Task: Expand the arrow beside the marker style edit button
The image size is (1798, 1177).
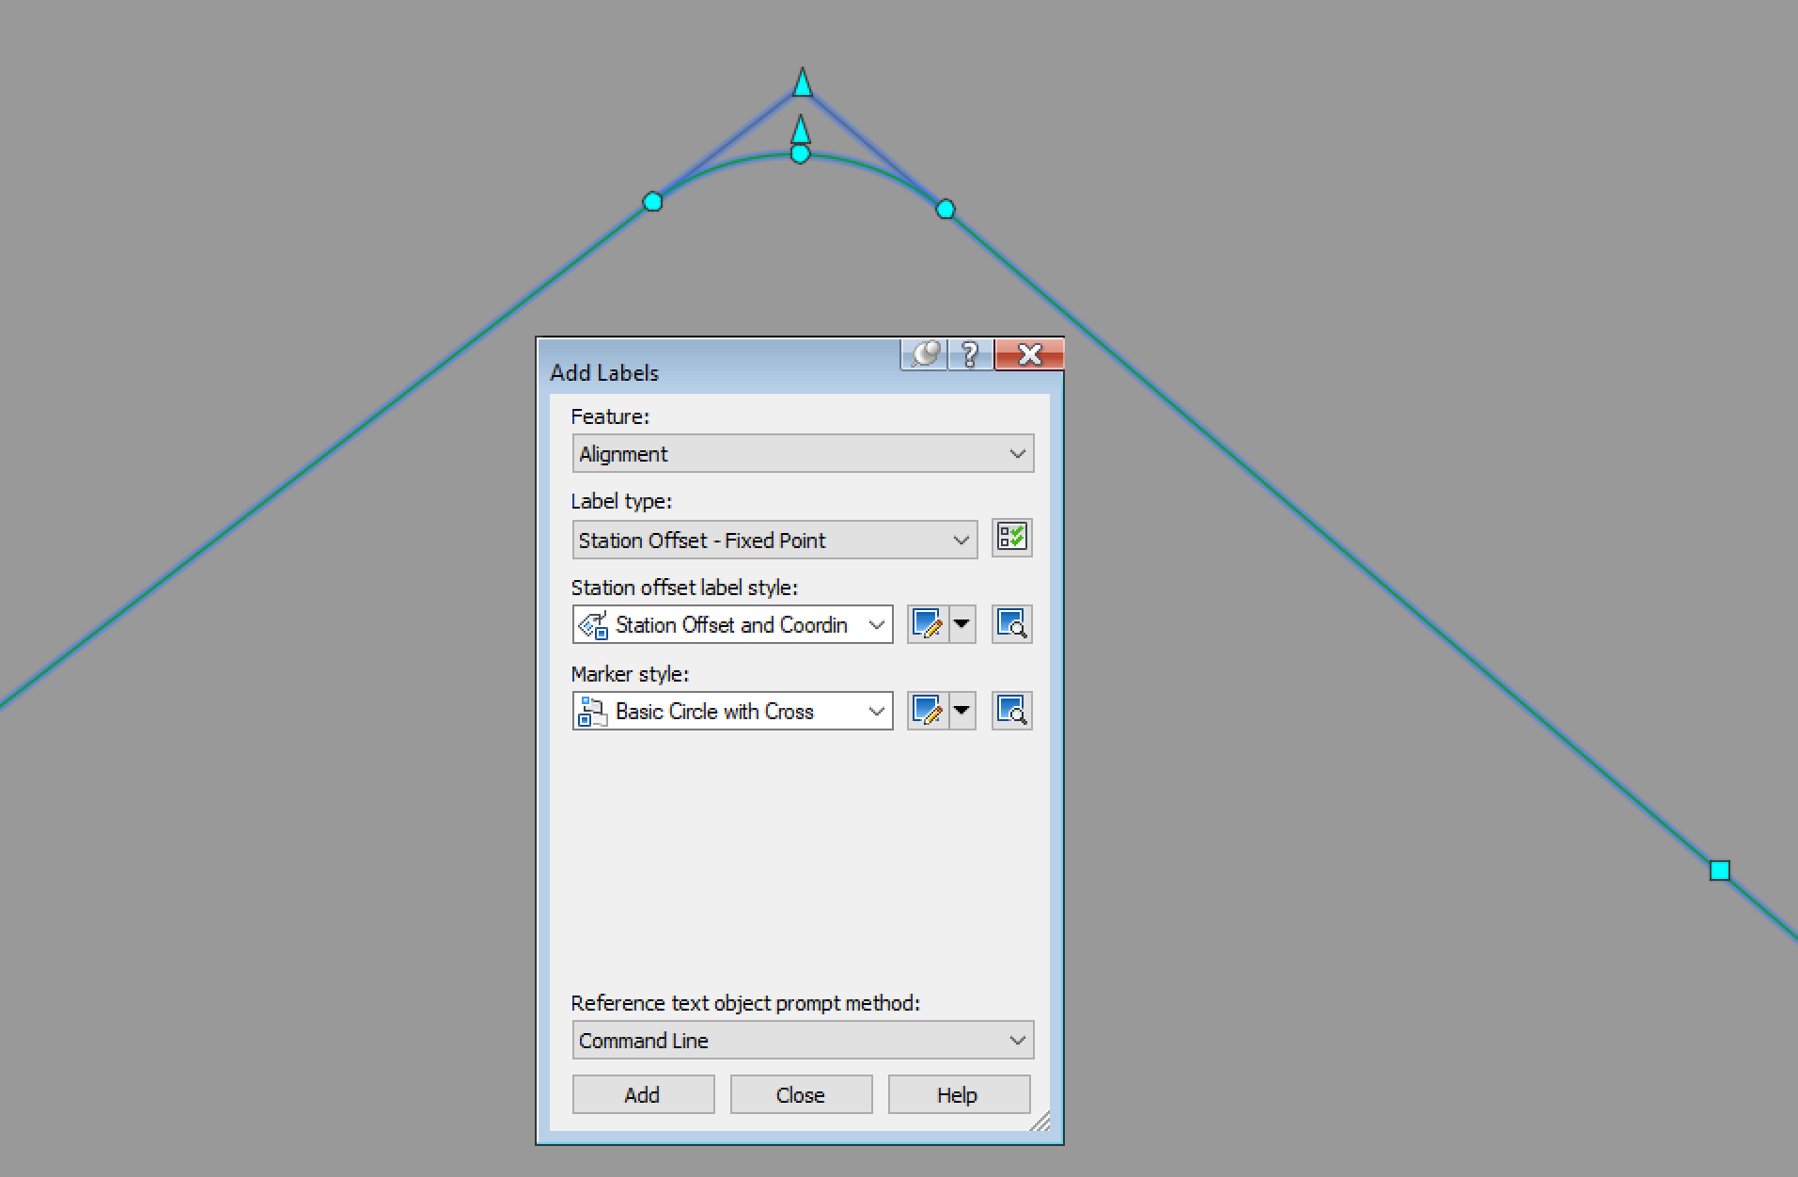Action: [x=962, y=711]
